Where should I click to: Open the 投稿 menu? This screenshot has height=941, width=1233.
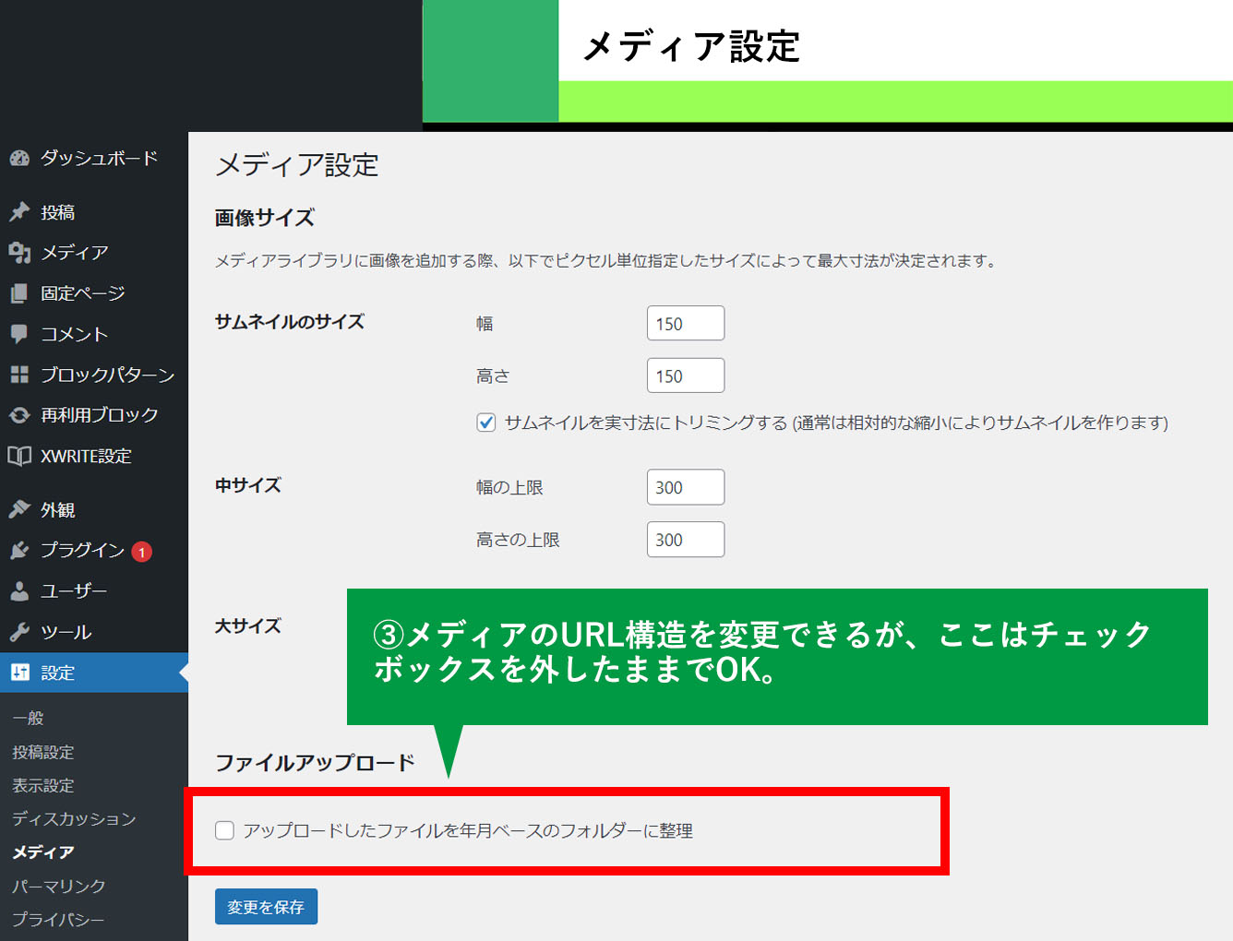pos(94,212)
